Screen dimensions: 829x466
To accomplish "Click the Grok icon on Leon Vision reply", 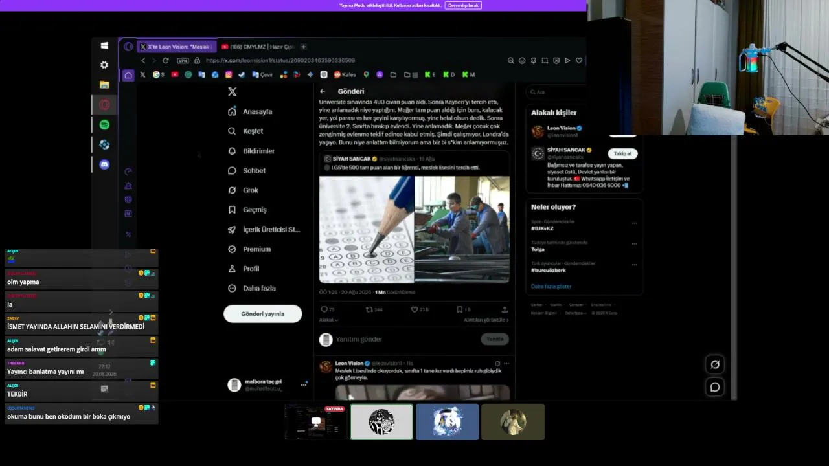I will tap(497, 364).
